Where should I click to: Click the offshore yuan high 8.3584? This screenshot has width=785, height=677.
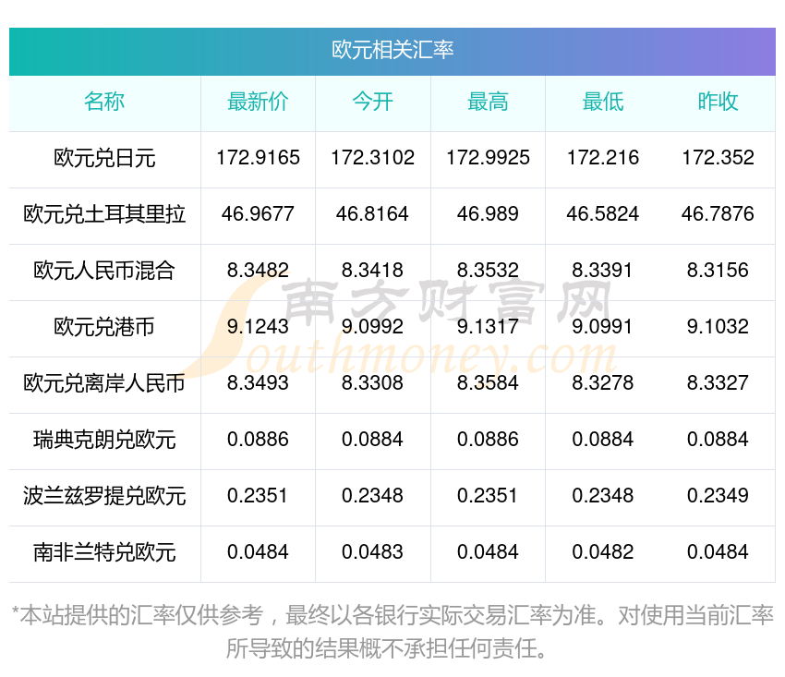[x=488, y=383]
